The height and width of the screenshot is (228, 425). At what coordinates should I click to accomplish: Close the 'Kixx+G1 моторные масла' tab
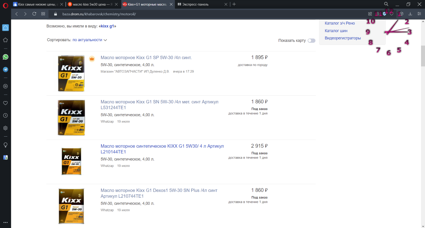[x=171, y=4]
